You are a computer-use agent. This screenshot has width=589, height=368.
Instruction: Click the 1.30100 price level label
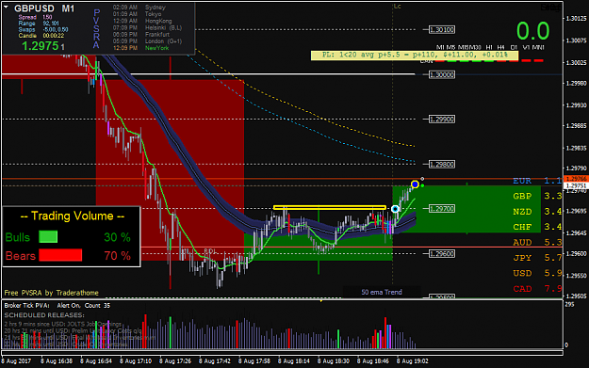pos(442,29)
